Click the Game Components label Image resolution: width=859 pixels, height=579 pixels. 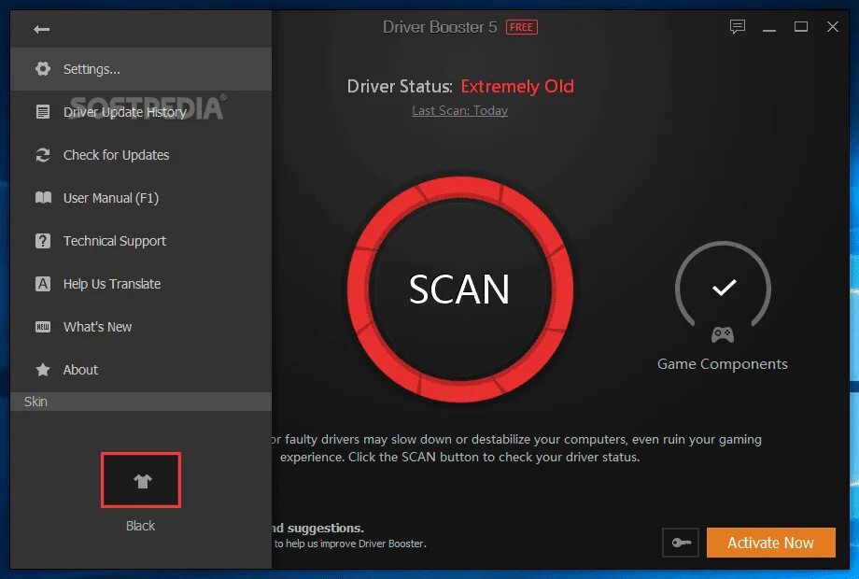coord(723,363)
